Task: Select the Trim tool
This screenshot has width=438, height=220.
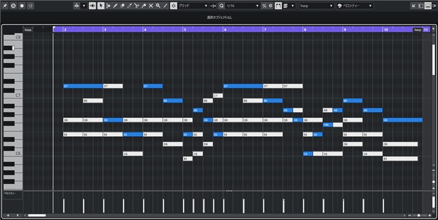Action: [x=129, y=5]
